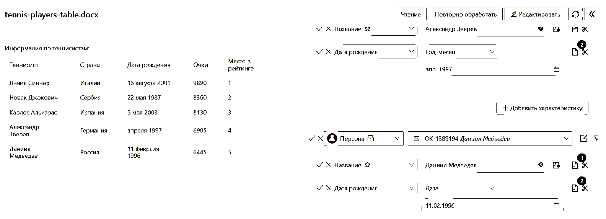The width and height of the screenshot is (606, 219).
Task: Switch to Чтение mode
Action: 411,14
